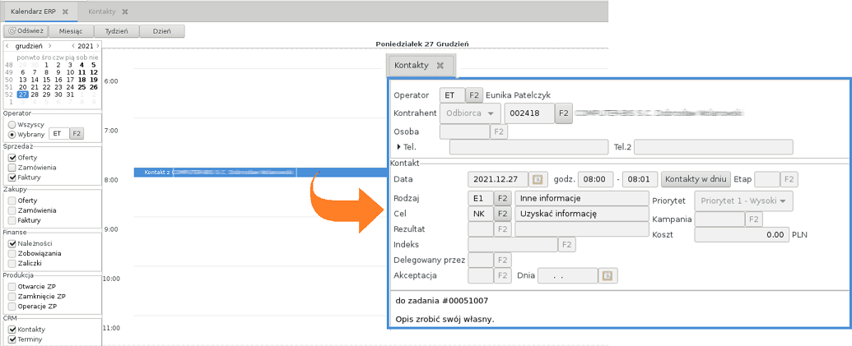Click the Inne informacje field
852x346 pixels.
tap(581, 198)
